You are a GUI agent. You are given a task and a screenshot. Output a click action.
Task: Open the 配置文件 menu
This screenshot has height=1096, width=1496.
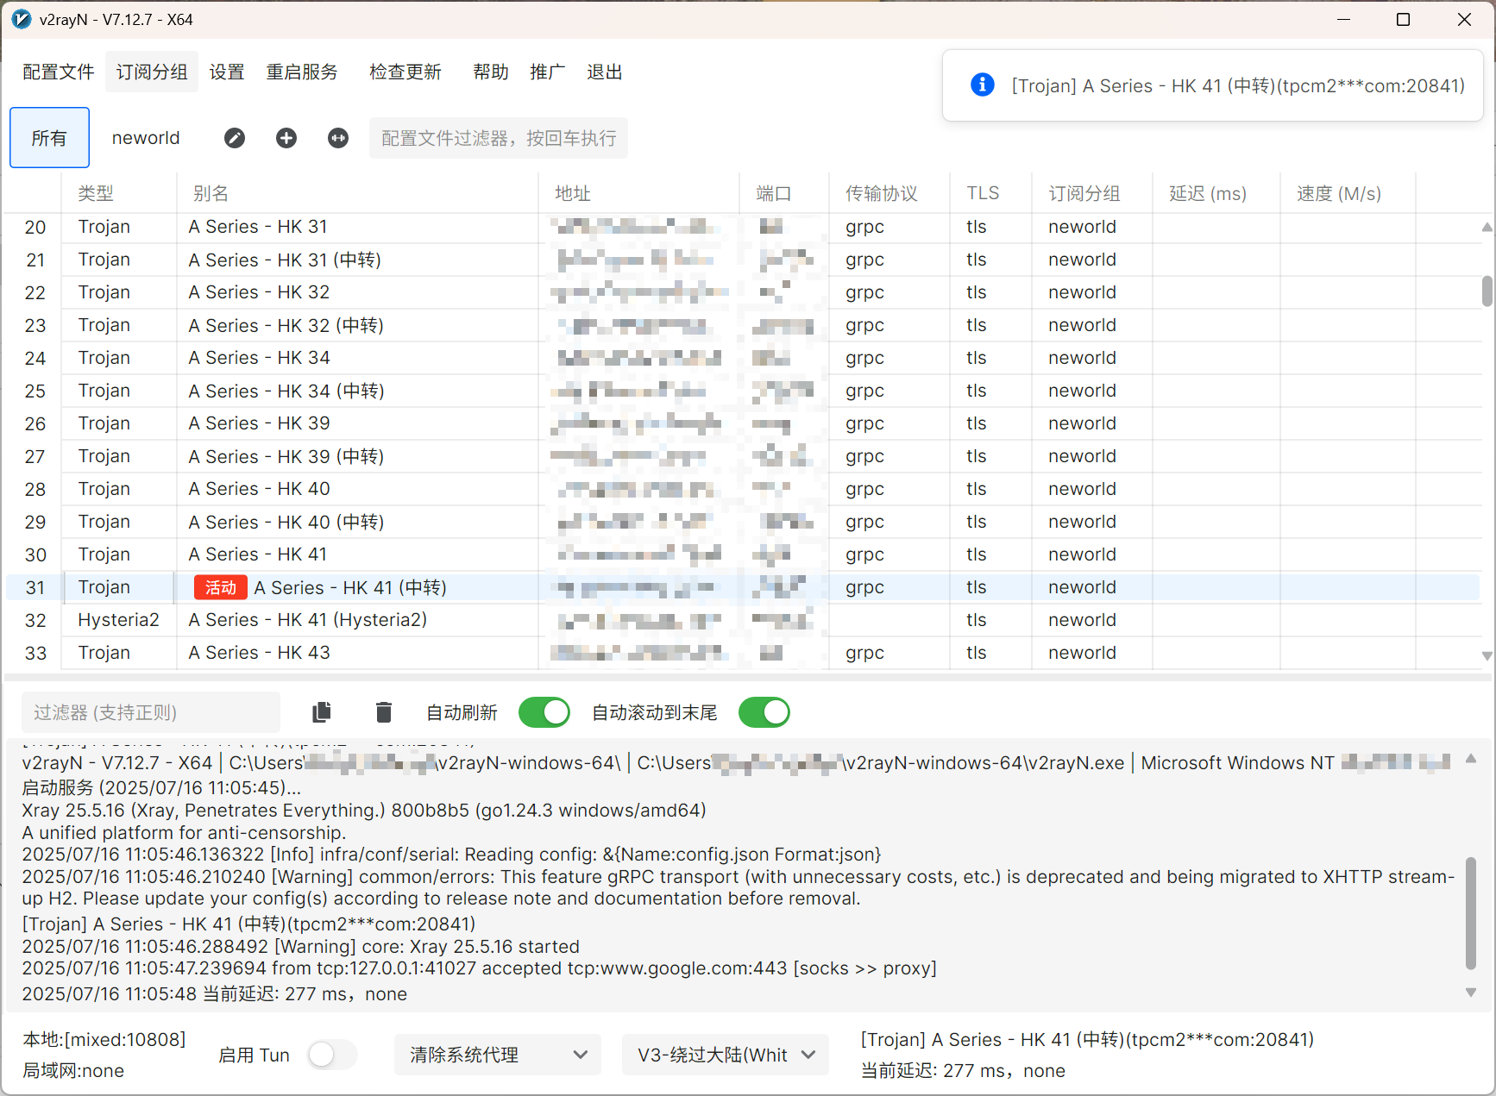[58, 72]
